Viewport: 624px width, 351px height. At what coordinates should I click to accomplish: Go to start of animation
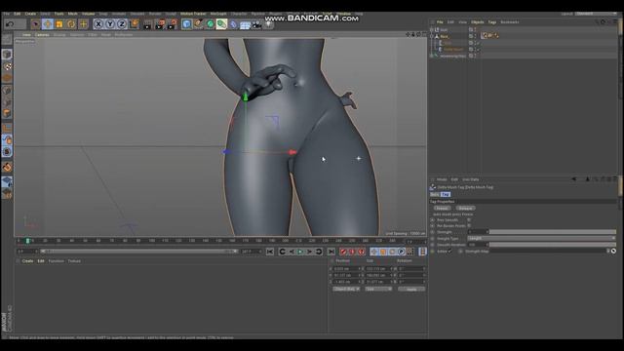click(270, 252)
